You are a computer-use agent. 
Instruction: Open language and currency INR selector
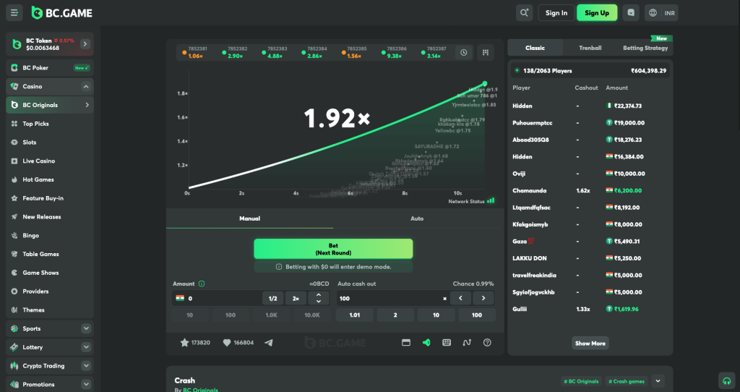coord(661,13)
